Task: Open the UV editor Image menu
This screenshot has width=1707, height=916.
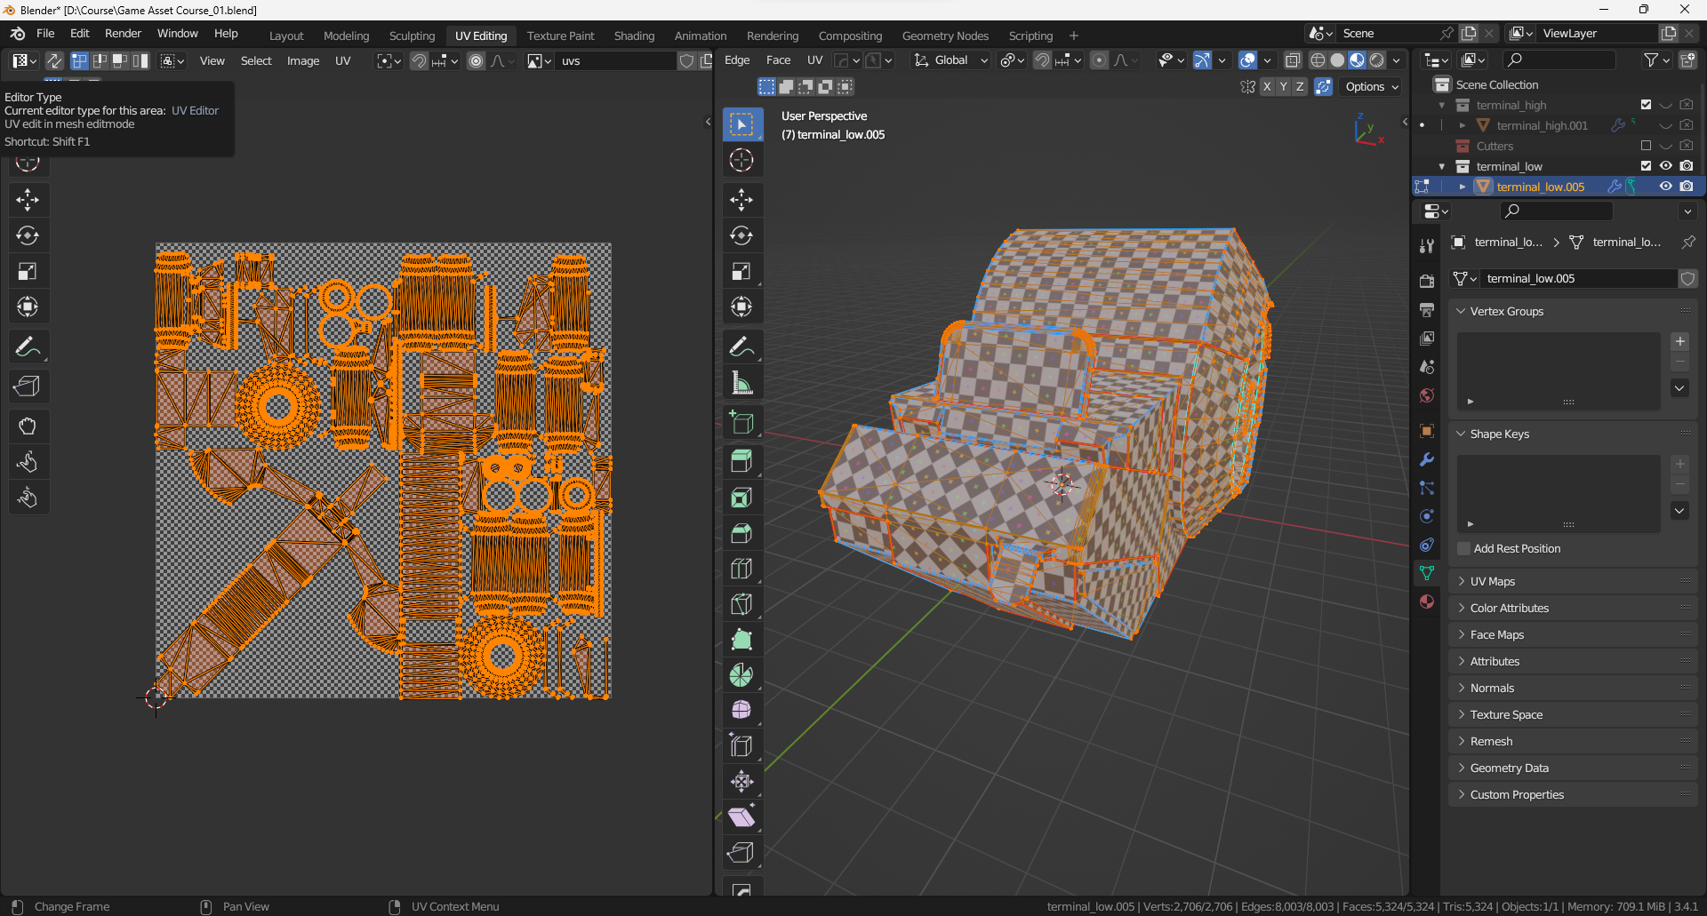Action: click(x=303, y=60)
